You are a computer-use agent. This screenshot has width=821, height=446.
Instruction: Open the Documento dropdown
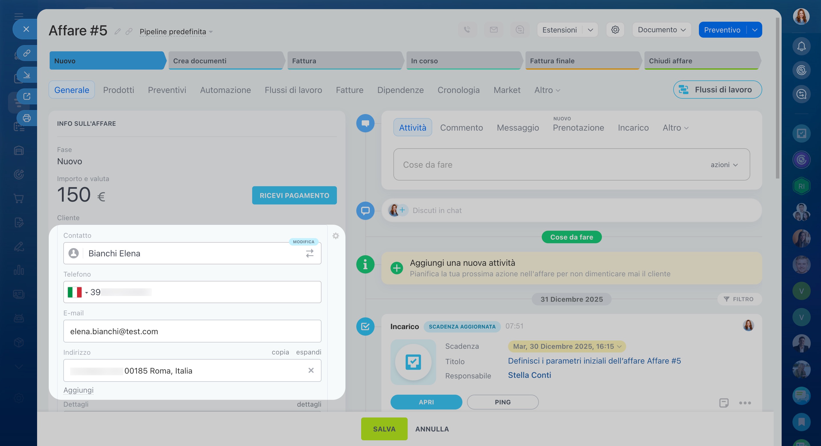click(x=661, y=30)
